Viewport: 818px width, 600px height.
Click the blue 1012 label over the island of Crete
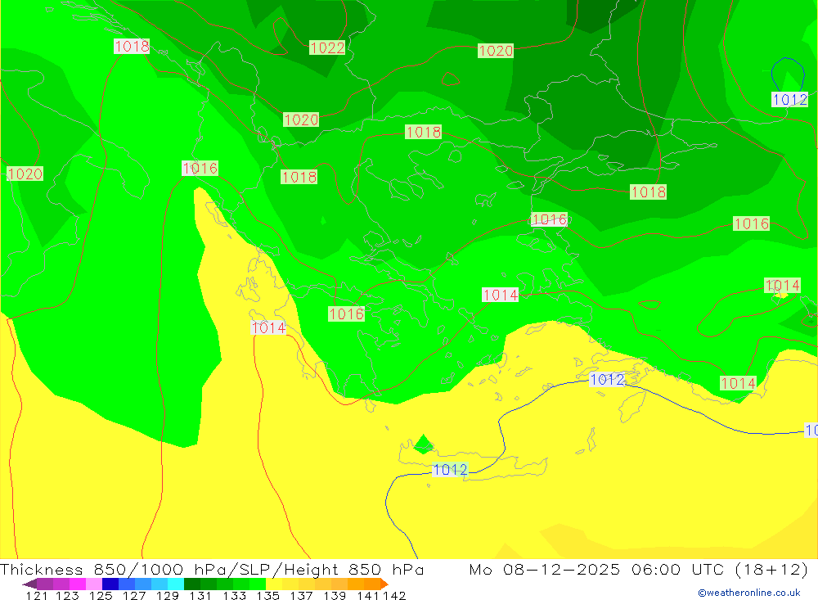[450, 470]
